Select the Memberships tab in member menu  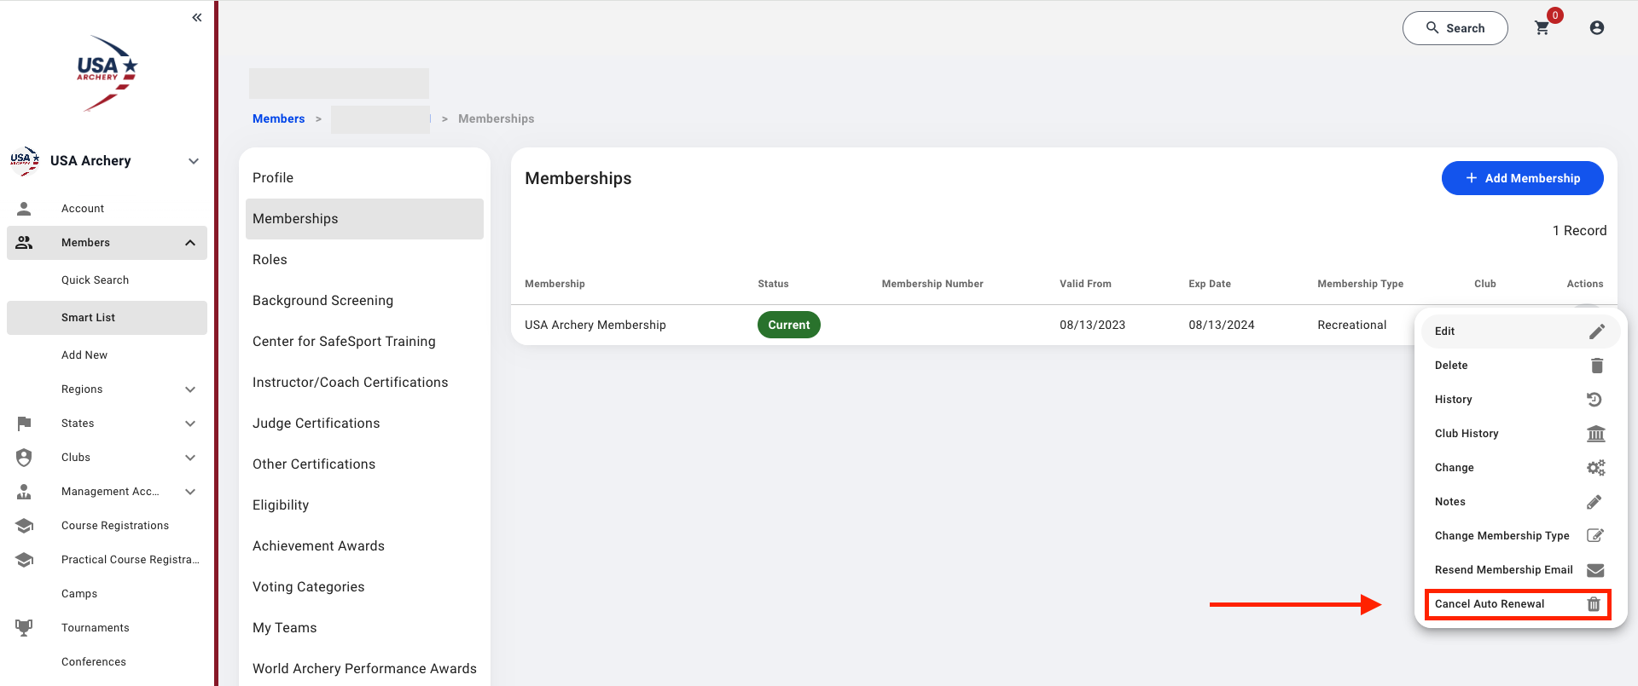(364, 219)
